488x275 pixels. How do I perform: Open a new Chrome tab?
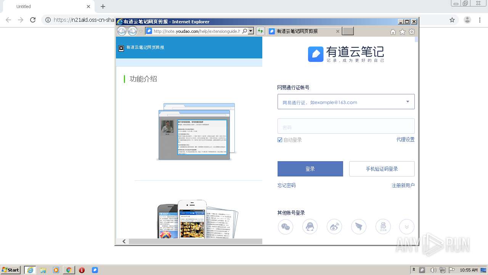(103, 6)
